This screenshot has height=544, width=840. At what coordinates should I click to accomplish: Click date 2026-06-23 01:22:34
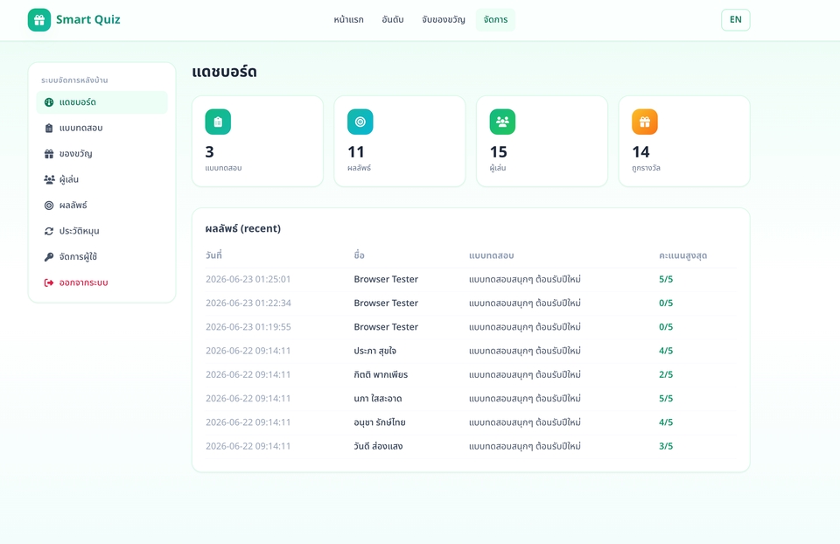click(x=248, y=303)
